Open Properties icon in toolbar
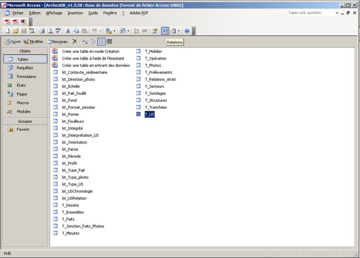 pyautogui.click(x=154, y=31)
